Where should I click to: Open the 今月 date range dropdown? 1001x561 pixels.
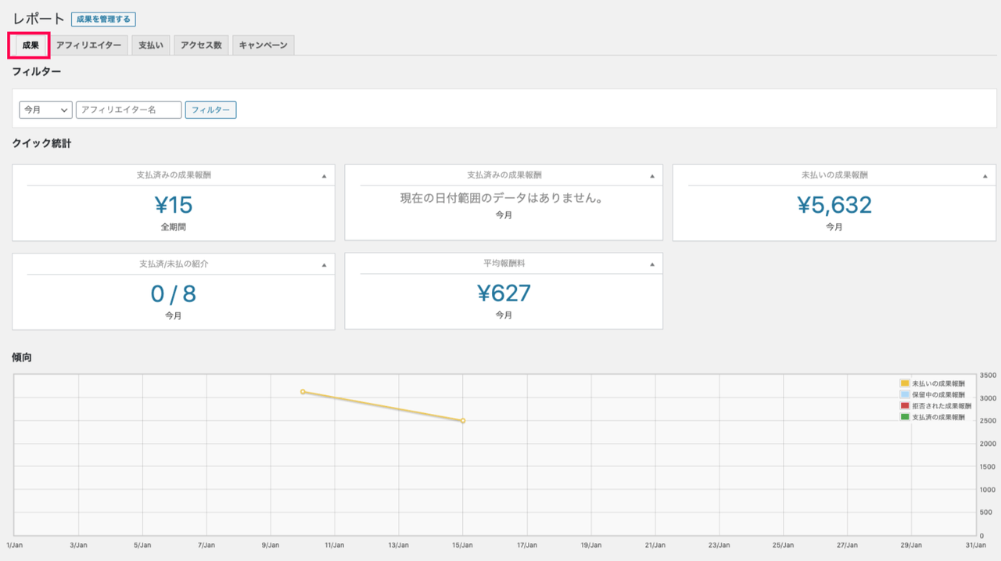tap(45, 110)
